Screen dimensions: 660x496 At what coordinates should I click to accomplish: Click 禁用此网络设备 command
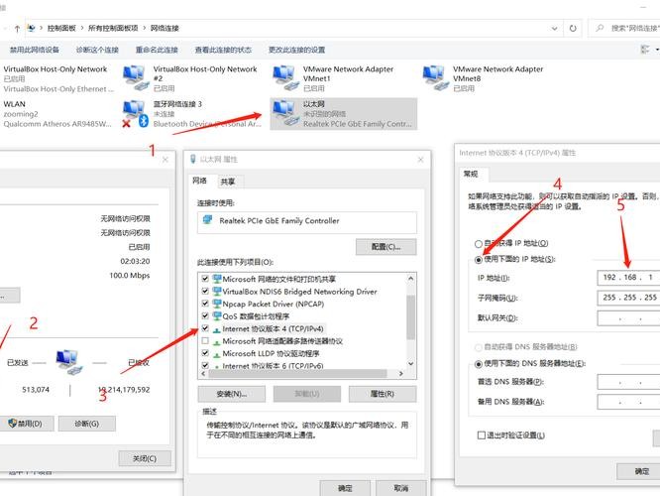(x=35, y=50)
